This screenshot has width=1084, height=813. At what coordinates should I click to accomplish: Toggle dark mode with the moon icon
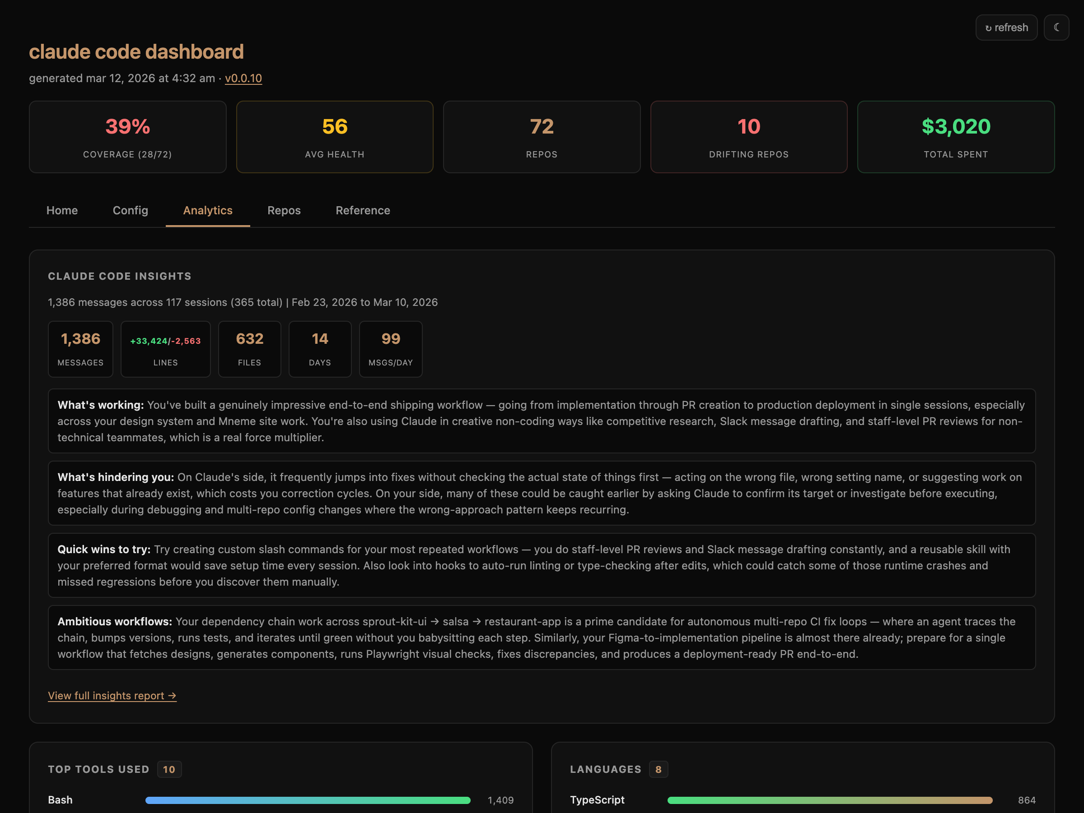click(x=1056, y=28)
